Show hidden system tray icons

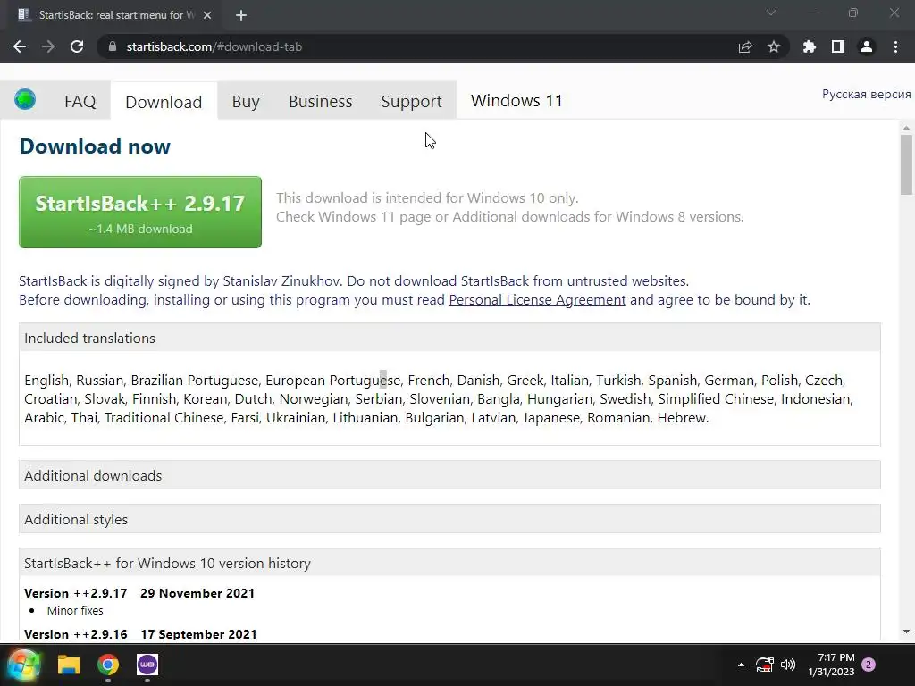pyautogui.click(x=741, y=665)
